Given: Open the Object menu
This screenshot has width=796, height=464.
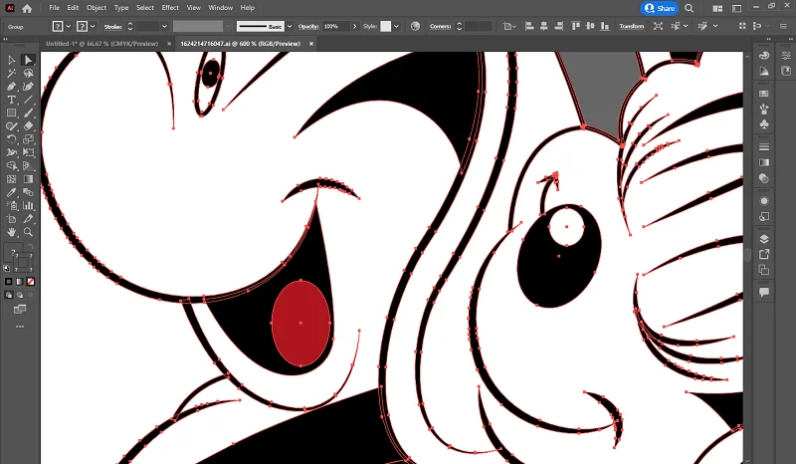Looking at the screenshot, I should [x=97, y=8].
